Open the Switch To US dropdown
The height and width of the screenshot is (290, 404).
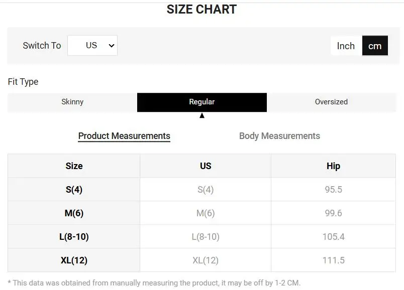click(92, 46)
